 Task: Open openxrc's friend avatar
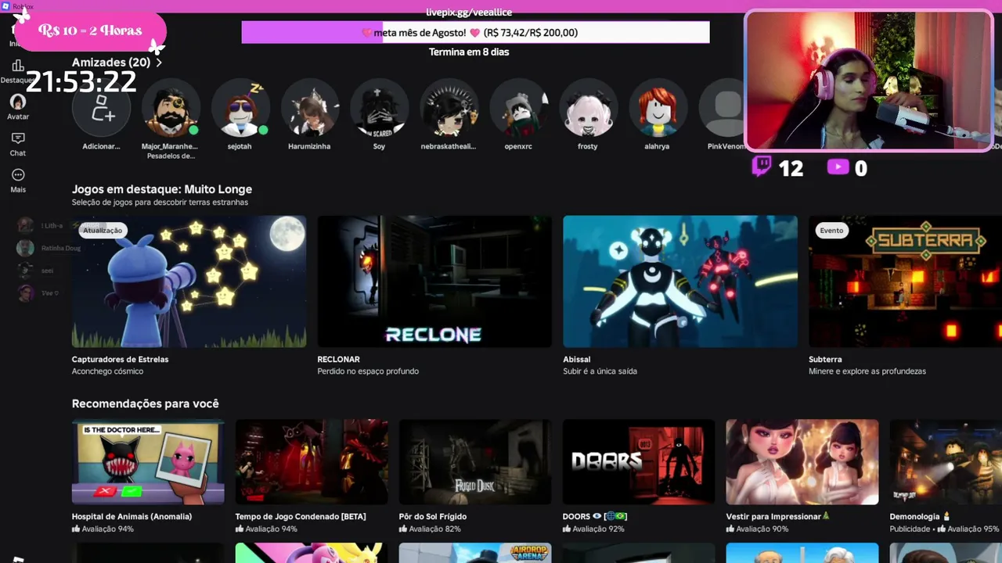point(518,108)
